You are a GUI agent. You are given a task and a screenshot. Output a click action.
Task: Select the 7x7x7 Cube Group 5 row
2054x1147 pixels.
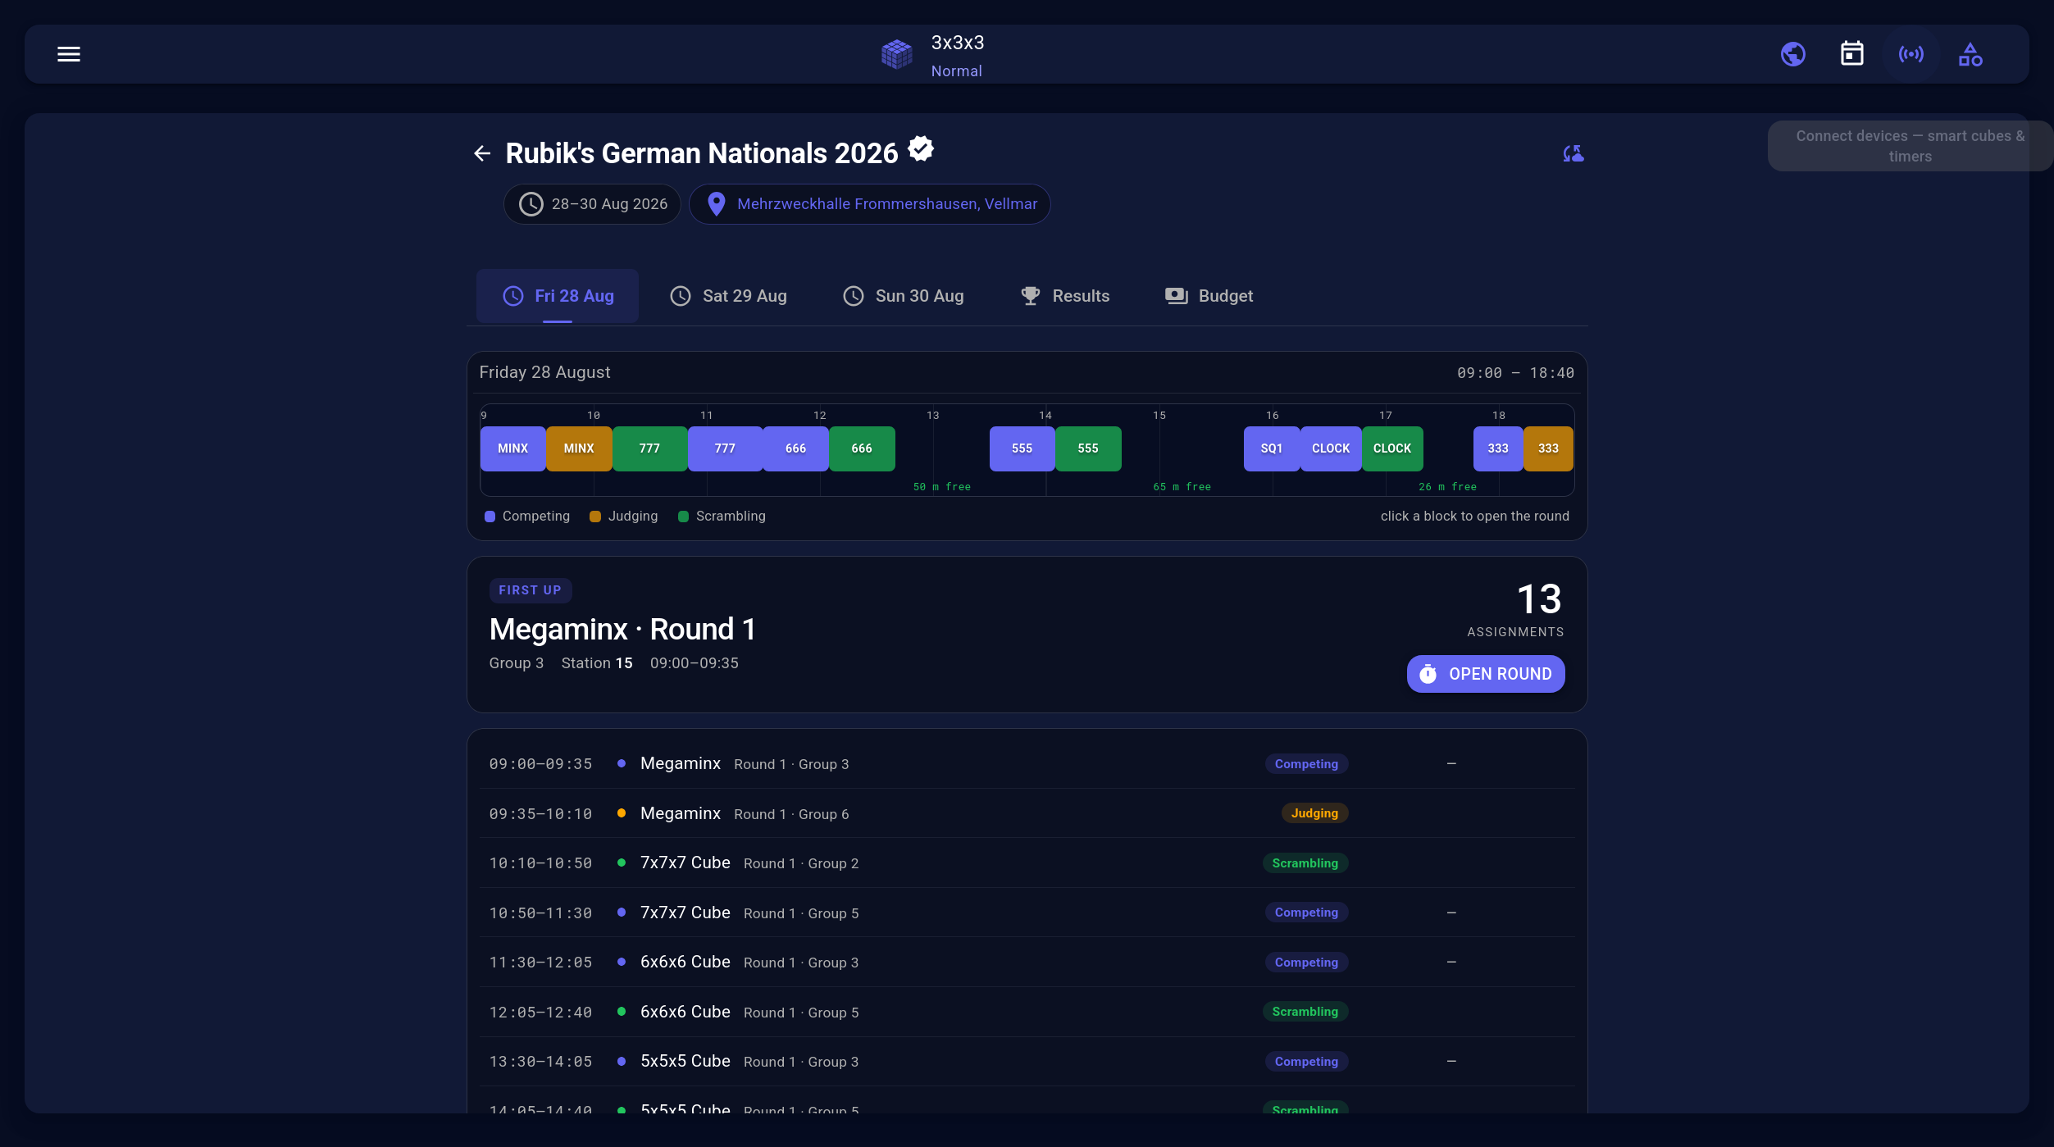coord(1027,913)
